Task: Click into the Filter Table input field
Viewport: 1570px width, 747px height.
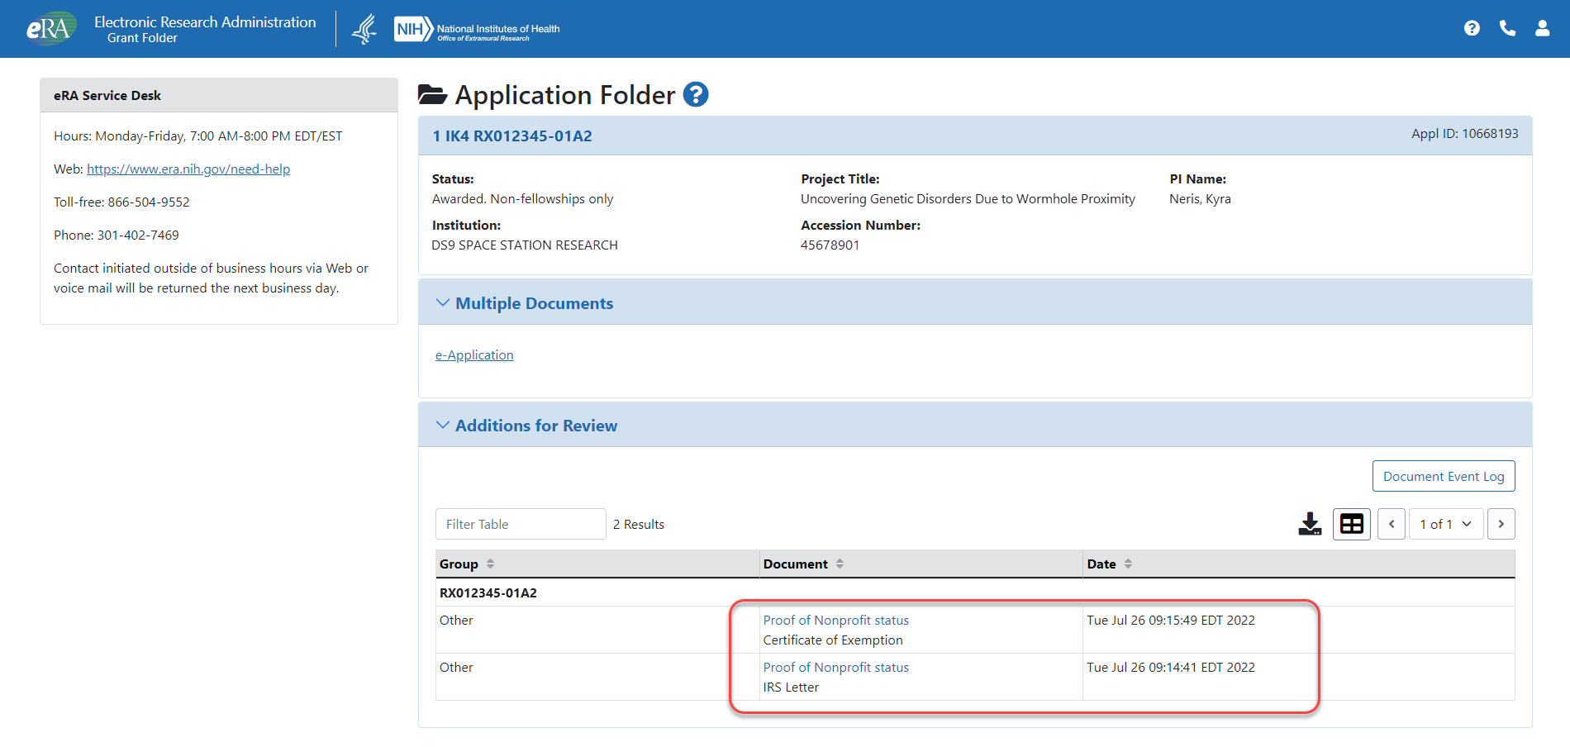Action: pos(521,524)
